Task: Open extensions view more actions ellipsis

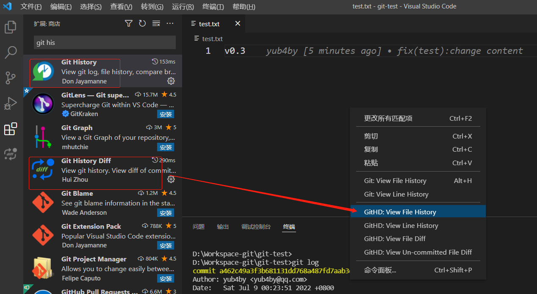Action: 170,24
